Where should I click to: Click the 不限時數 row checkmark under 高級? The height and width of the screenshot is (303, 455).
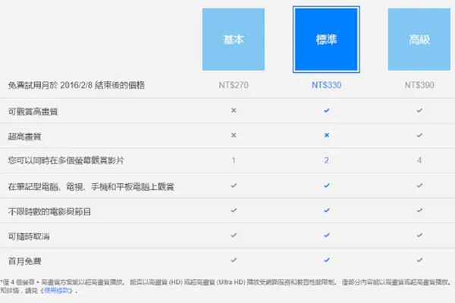[419, 211]
